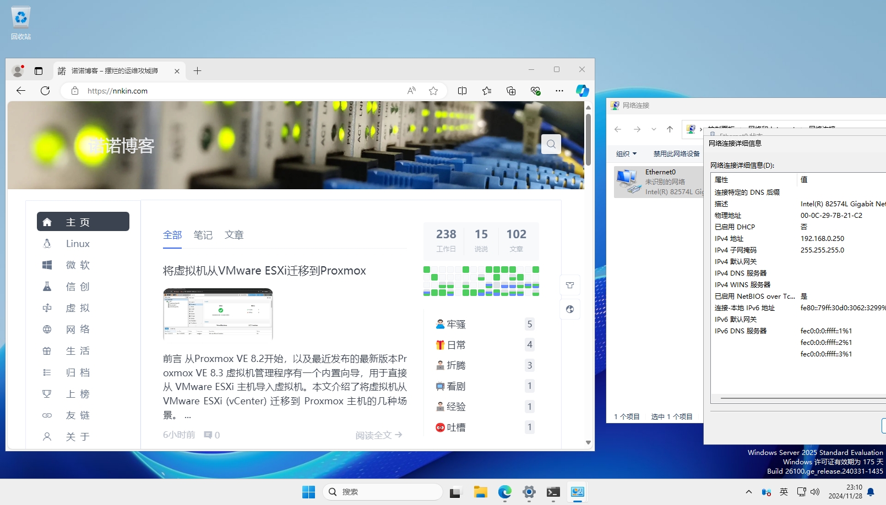The width and height of the screenshot is (886, 505).
Task: Switch to the 文章 tab
Action: (x=233, y=235)
